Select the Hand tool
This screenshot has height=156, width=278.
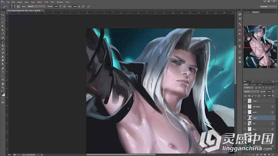pyautogui.click(x=2, y=84)
